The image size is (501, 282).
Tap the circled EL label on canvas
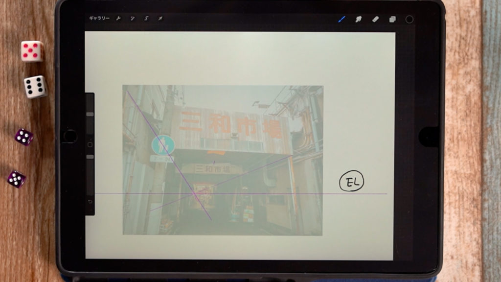tap(351, 181)
